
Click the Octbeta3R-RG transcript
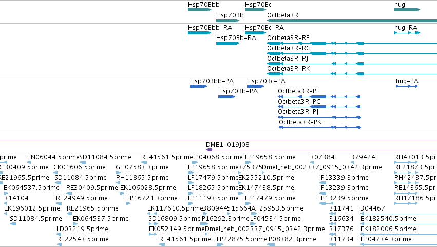pos(352,53)
